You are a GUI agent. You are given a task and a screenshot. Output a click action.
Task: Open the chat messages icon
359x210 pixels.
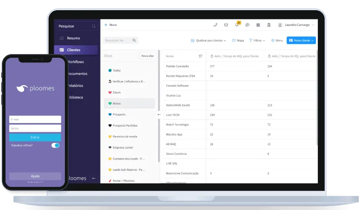pos(247,25)
